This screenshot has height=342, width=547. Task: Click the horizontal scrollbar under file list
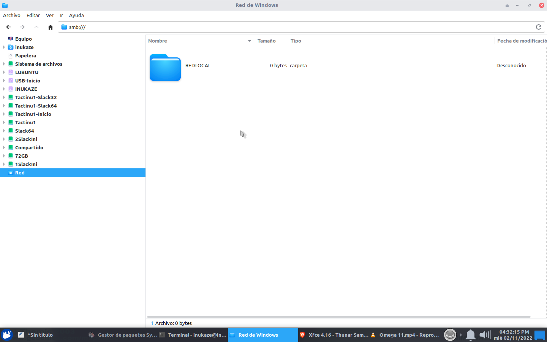point(338,317)
